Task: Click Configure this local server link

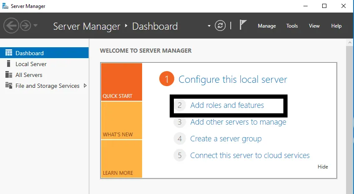Action: point(233,79)
